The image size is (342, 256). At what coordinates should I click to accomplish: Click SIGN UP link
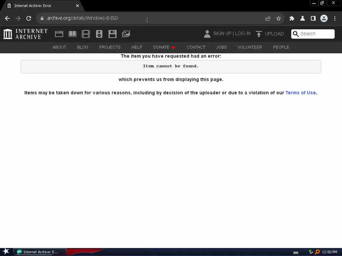[x=222, y=34]
